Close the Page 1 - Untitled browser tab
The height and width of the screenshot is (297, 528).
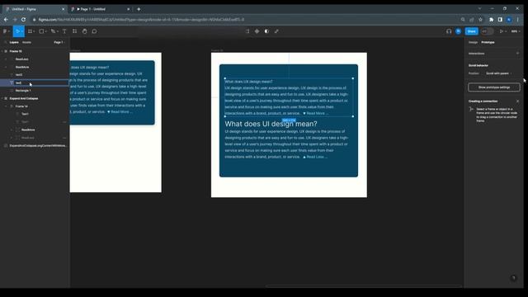(129, 9)
